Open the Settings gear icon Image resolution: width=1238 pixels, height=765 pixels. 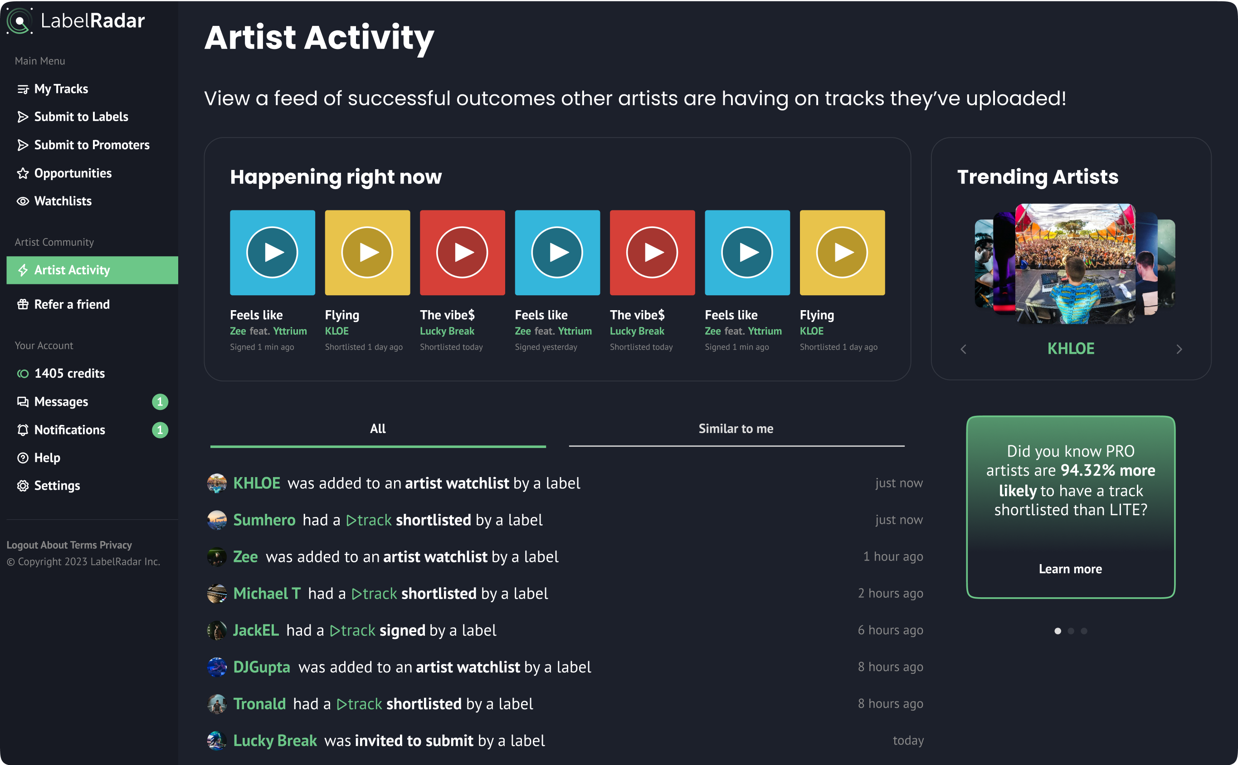click(23, 486)
